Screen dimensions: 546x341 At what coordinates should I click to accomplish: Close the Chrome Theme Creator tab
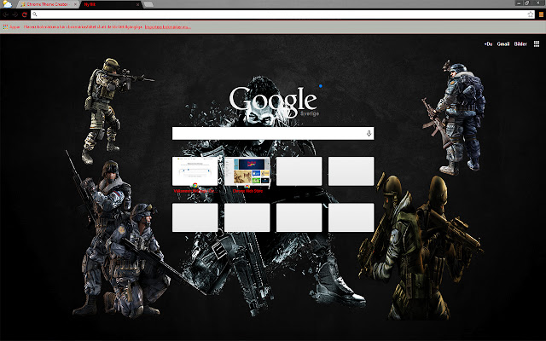75,4
